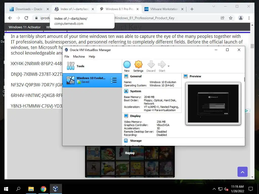Image resolution: width=259 pixels, height=194 pixels.
Task: Close the Windows 8.1 Pro tab
Action: coord(138,9)
